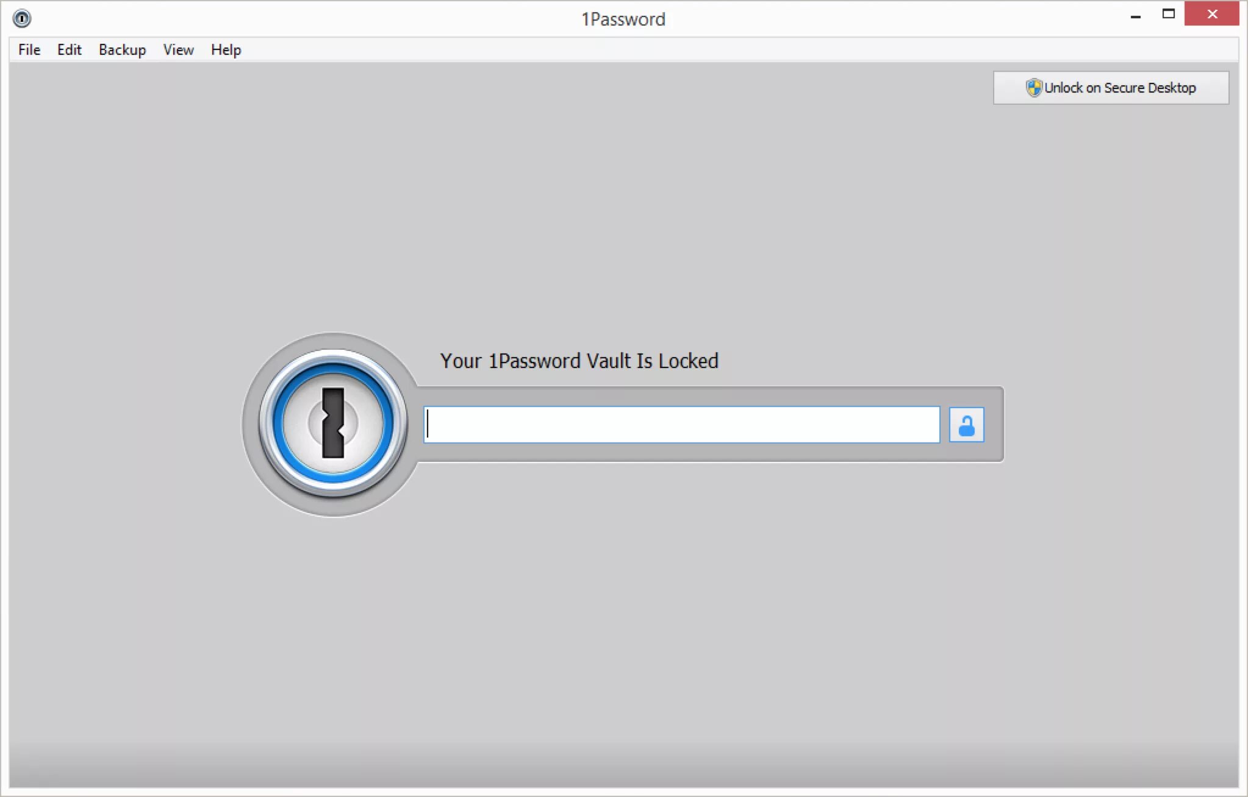1248x797 pixels.
Task: Open the Backup menu
Action: tap(122, 50)
